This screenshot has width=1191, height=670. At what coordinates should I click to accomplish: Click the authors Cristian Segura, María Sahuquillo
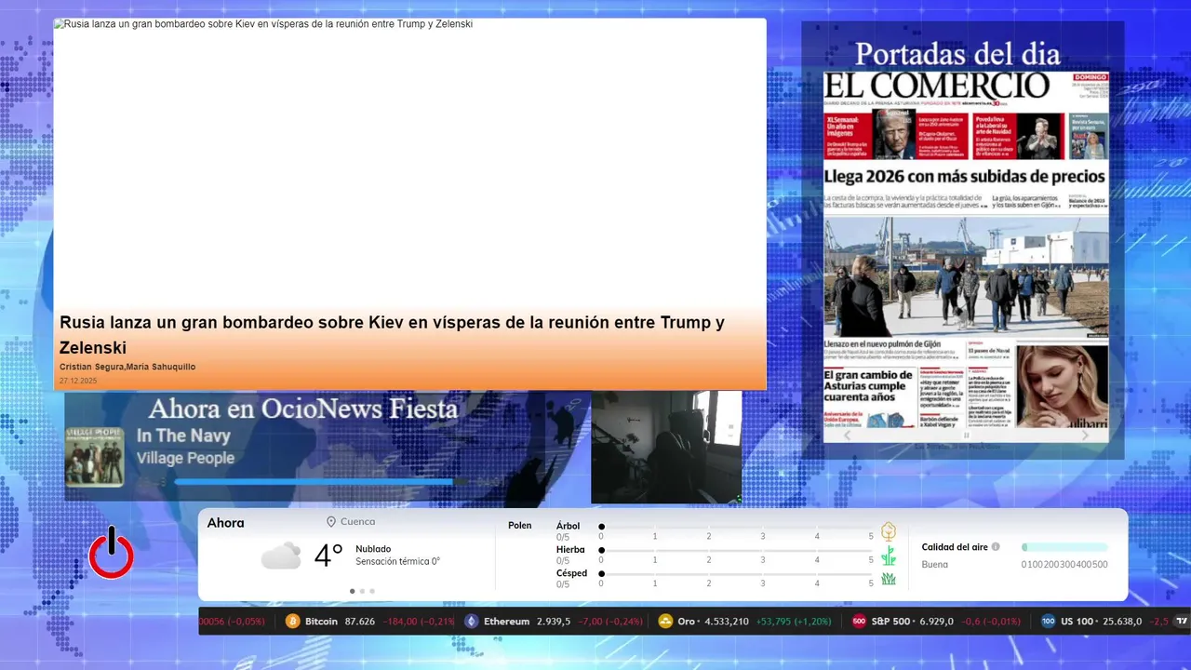127,367
